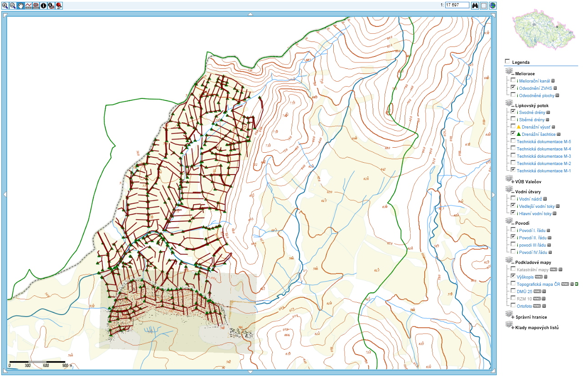The width and height of the screenshot is (585, 377).
Task: Choose the measure area tool
Action: tap(36, 5)
